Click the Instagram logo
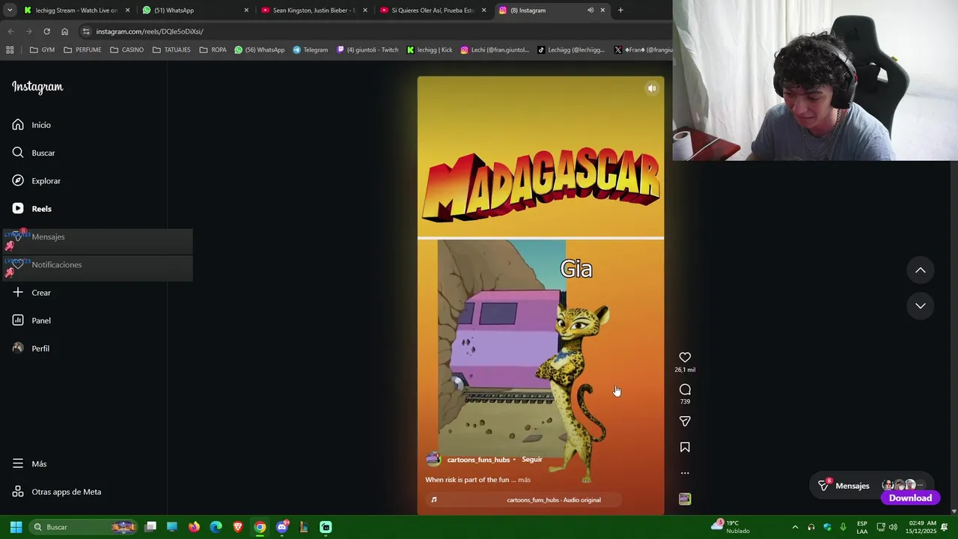Image resolution: width=958 pixels, height=539 pixels. (37, 87)
